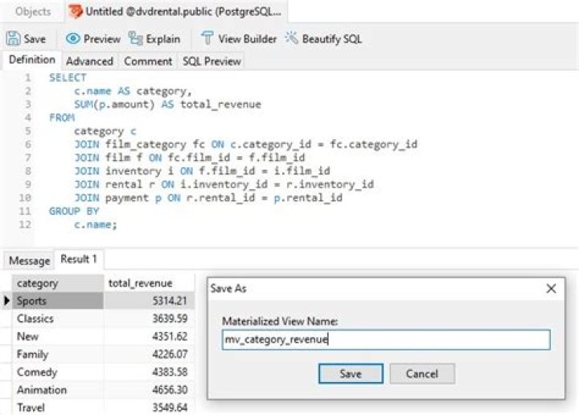This screenshot has width=579, height=415.
Task: Click the payment table name on line 10
Action: click(x=127, y=198)
